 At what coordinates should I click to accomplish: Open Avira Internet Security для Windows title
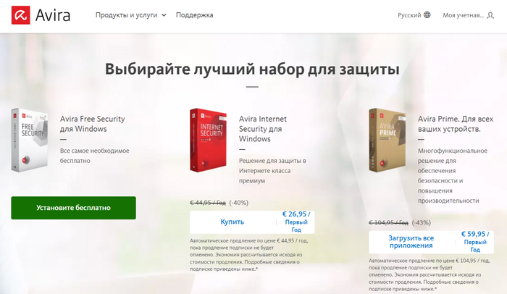262,129
